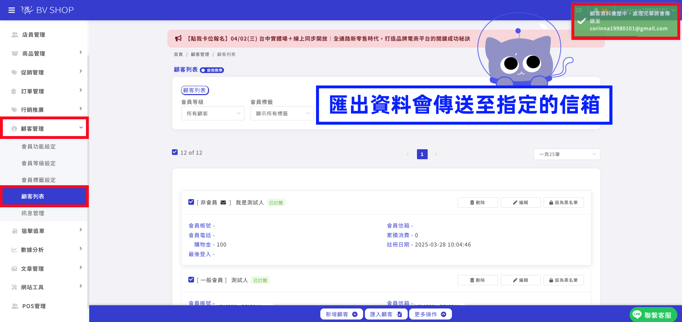
Task: Click the 促銷管理 tag icon
Action: click(14, 72)
